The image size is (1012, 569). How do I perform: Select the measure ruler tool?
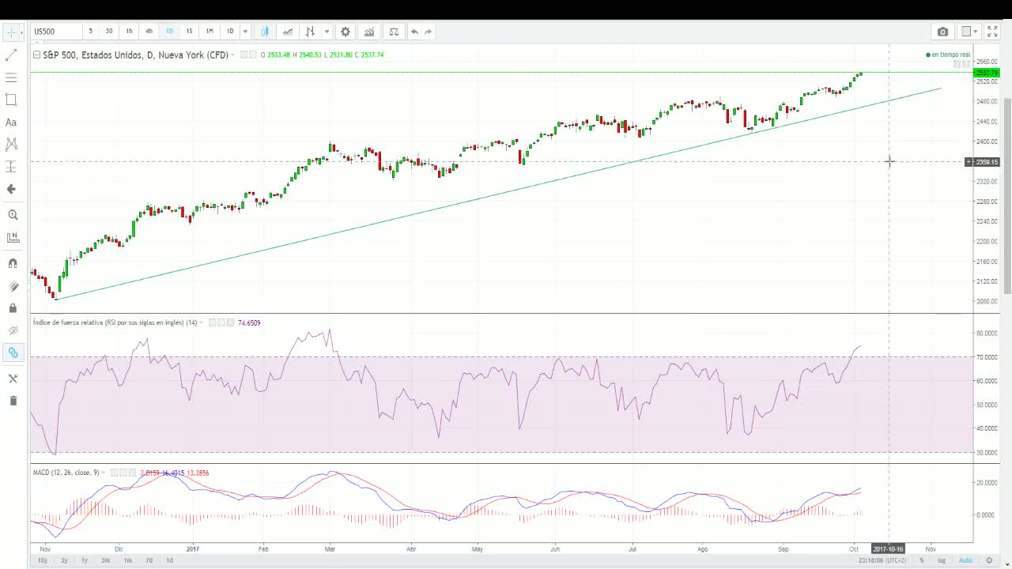(x=12, y=237)
